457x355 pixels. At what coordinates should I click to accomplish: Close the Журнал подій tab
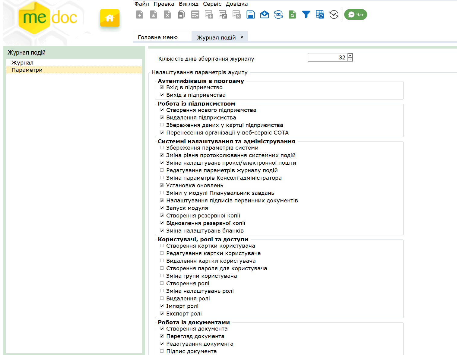point(242,37)
